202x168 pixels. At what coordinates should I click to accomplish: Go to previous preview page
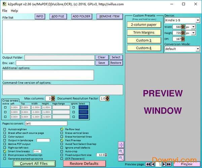pyautogui.click(x=153, y=164)
